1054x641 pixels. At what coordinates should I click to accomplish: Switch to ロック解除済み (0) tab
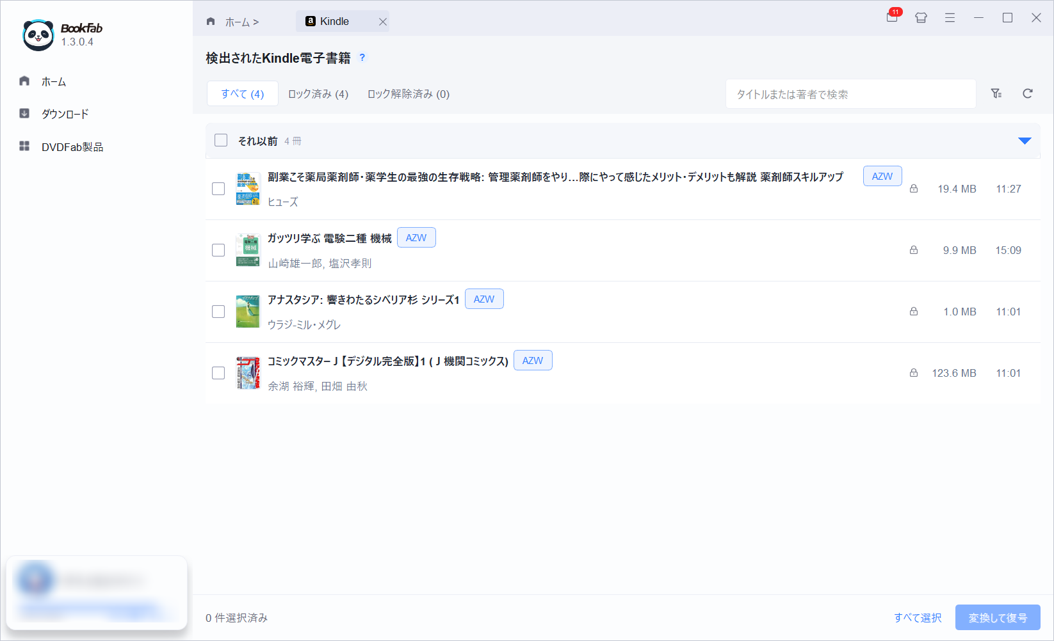(409, 94)
